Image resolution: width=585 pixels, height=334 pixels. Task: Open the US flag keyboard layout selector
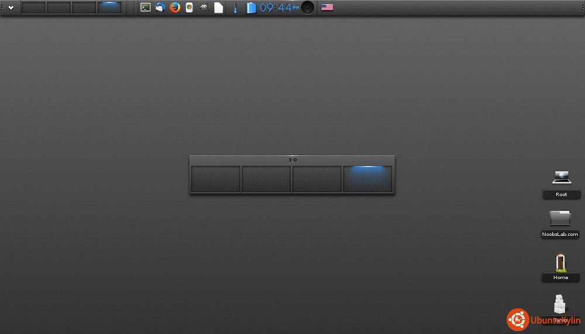click(x=327, y=8)
